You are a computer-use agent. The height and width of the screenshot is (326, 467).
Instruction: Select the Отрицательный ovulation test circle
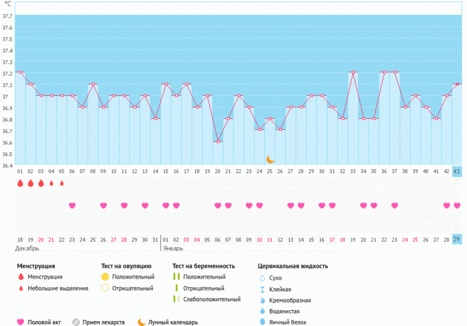click(105, 288)
